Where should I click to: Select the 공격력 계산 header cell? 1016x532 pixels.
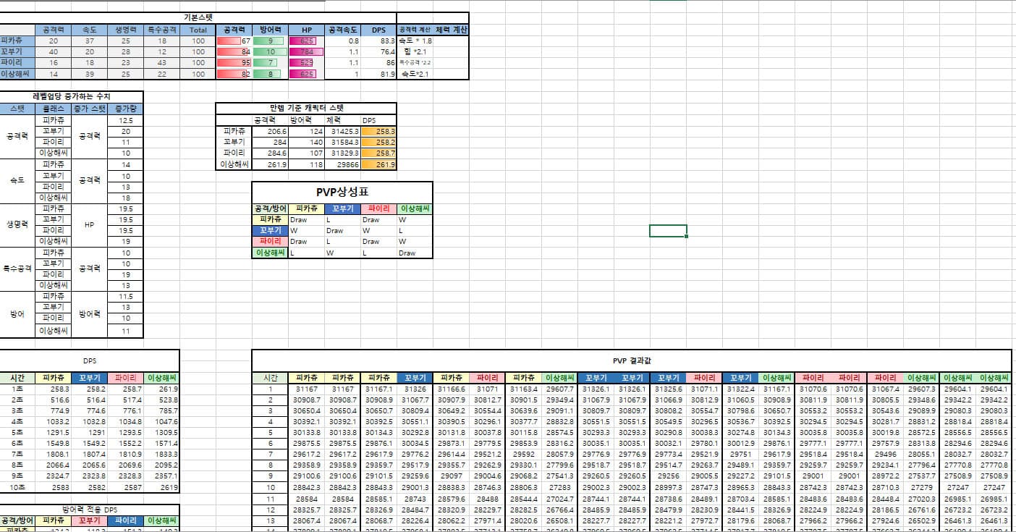click(415, 30)
